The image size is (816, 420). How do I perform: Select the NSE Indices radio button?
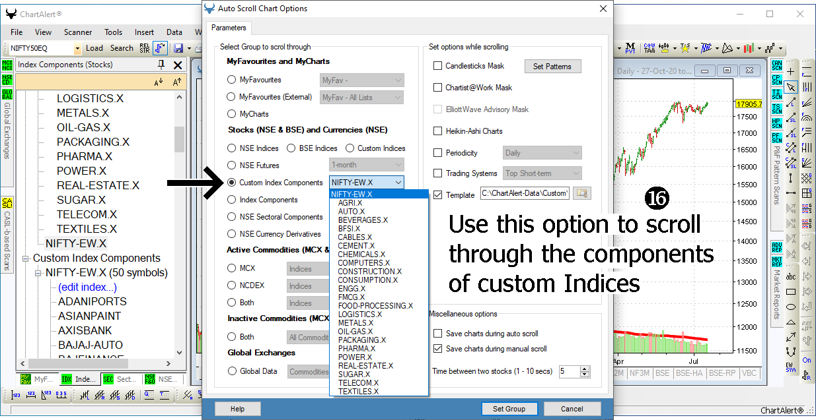(x=231, y=148)
